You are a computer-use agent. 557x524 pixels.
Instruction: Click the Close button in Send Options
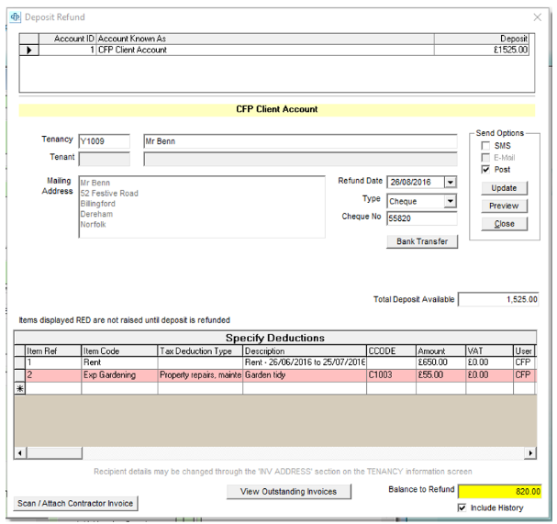(x=504, y=224)
